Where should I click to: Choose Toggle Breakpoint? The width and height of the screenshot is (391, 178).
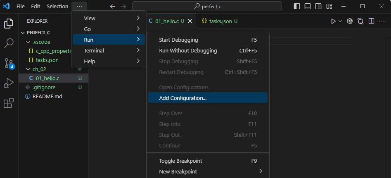pyautogui.click(x=208, y=161)
